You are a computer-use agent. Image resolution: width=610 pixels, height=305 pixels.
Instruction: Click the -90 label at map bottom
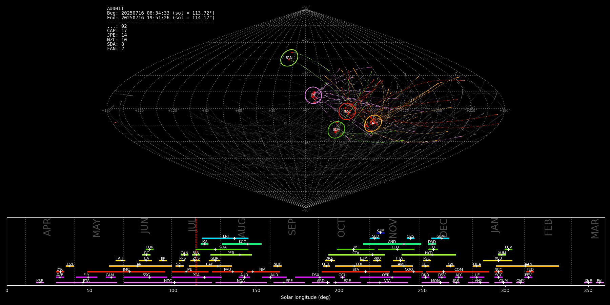pos(305,210)
